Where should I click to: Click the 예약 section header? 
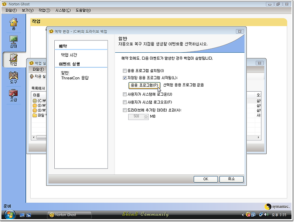point(63,46)
